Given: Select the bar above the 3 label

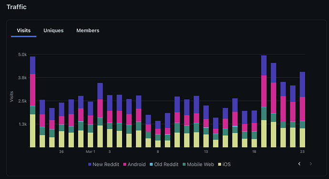Looking at the screenshot, I should (x=110, y=121).
